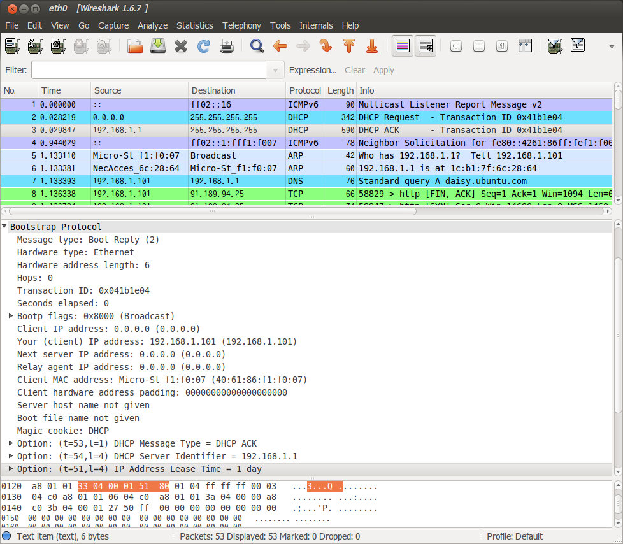Print packets icon
623x544 pixels.
(x=227, y=46)
